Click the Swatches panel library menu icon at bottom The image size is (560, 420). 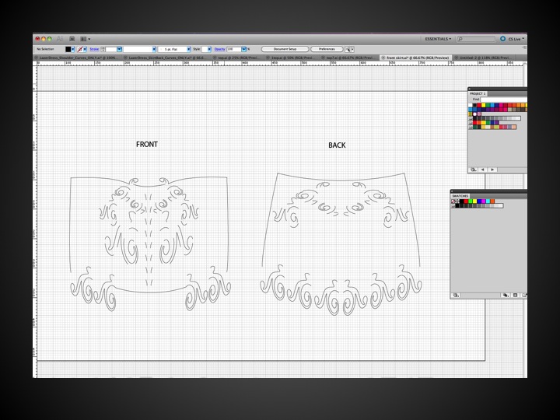coord(456,295)
